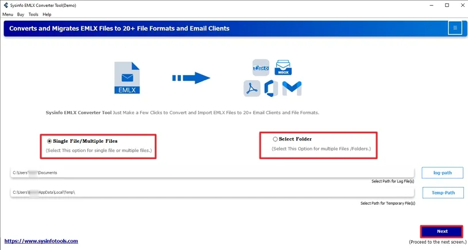Click Next to proceed
This screenshot has height=250, width=468.
pos(442,231)
